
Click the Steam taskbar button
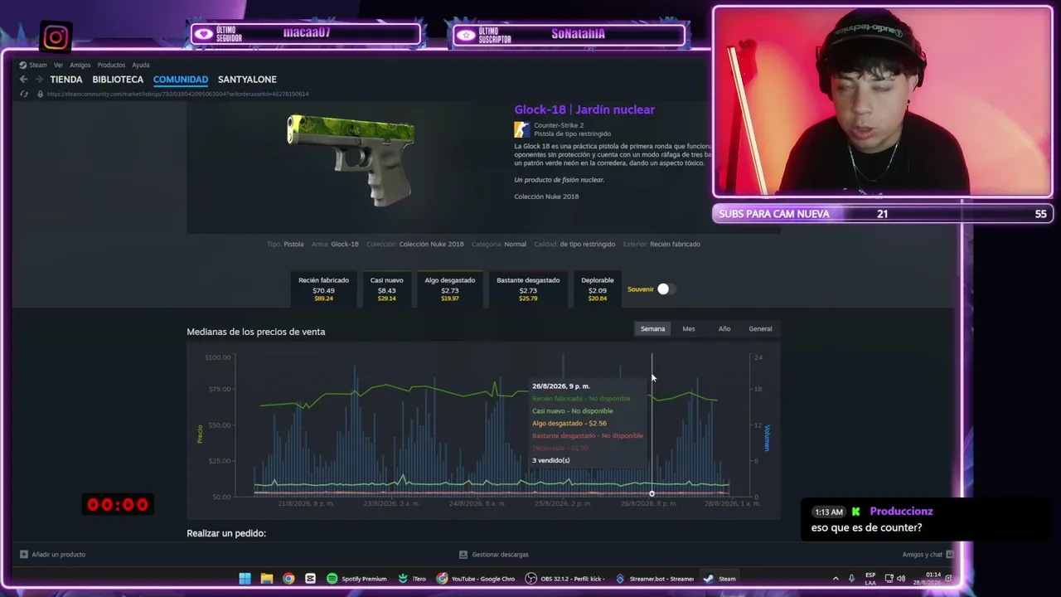point(719,579)
